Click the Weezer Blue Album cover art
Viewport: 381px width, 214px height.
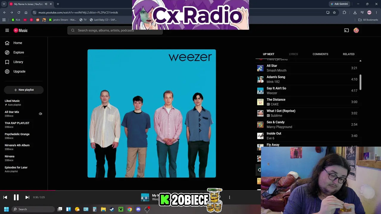coord(152,114)
